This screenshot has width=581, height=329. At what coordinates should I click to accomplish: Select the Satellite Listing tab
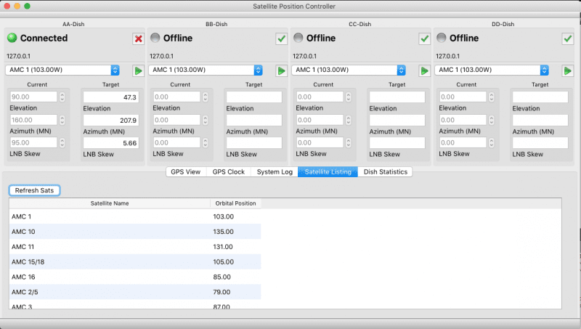tap(328, 172)
